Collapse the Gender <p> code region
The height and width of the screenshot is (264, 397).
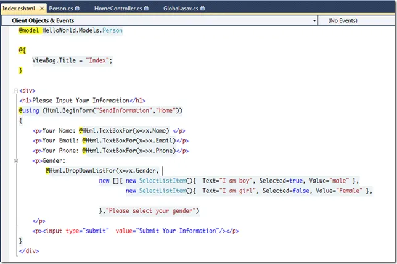16,161
